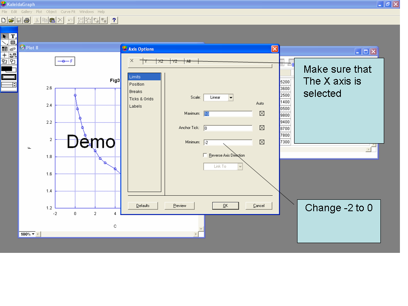Click the Print toolbar icon
The image size is (408, 306).
click(x=26, y=20)
